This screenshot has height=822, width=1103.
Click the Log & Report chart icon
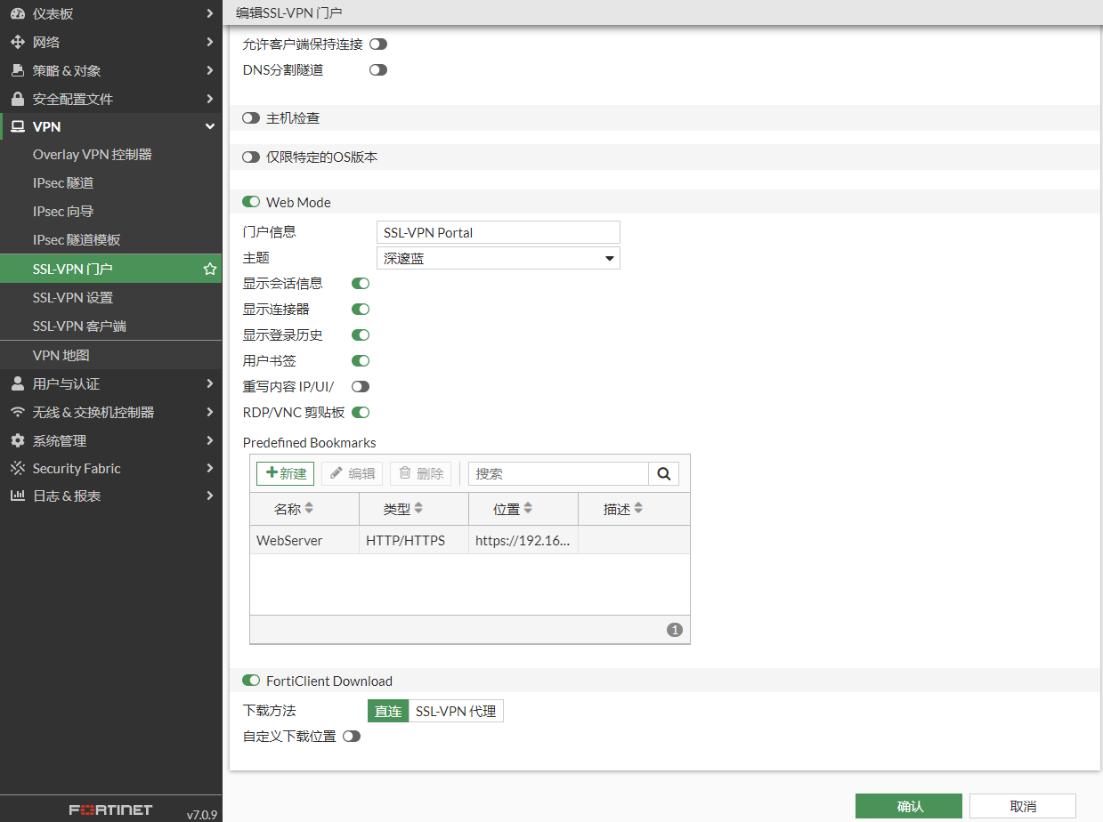(17, 496)
